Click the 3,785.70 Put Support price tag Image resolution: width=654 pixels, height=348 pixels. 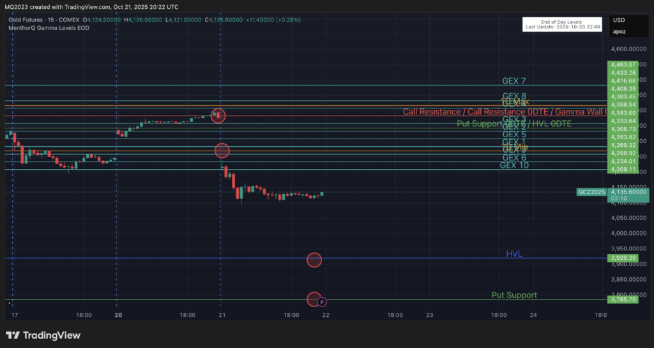[623, 299]
